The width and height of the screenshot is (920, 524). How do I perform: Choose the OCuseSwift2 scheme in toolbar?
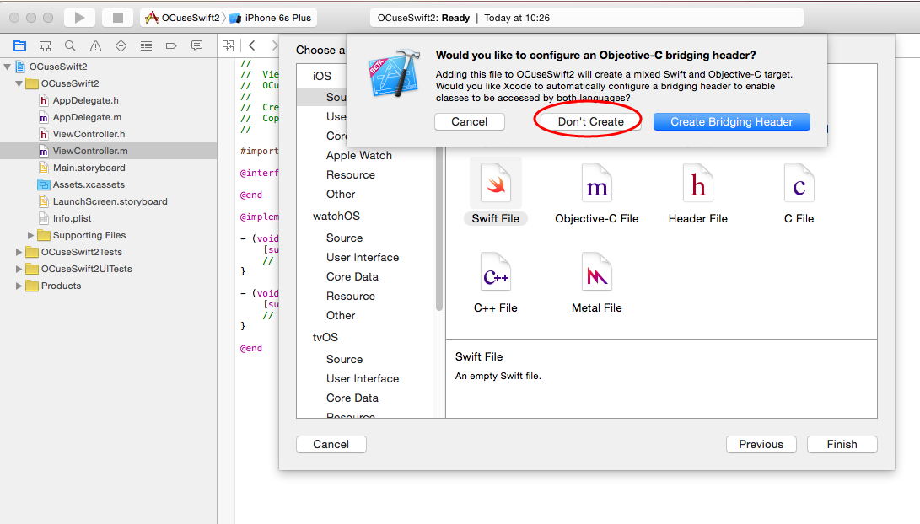tap(182, 18)
